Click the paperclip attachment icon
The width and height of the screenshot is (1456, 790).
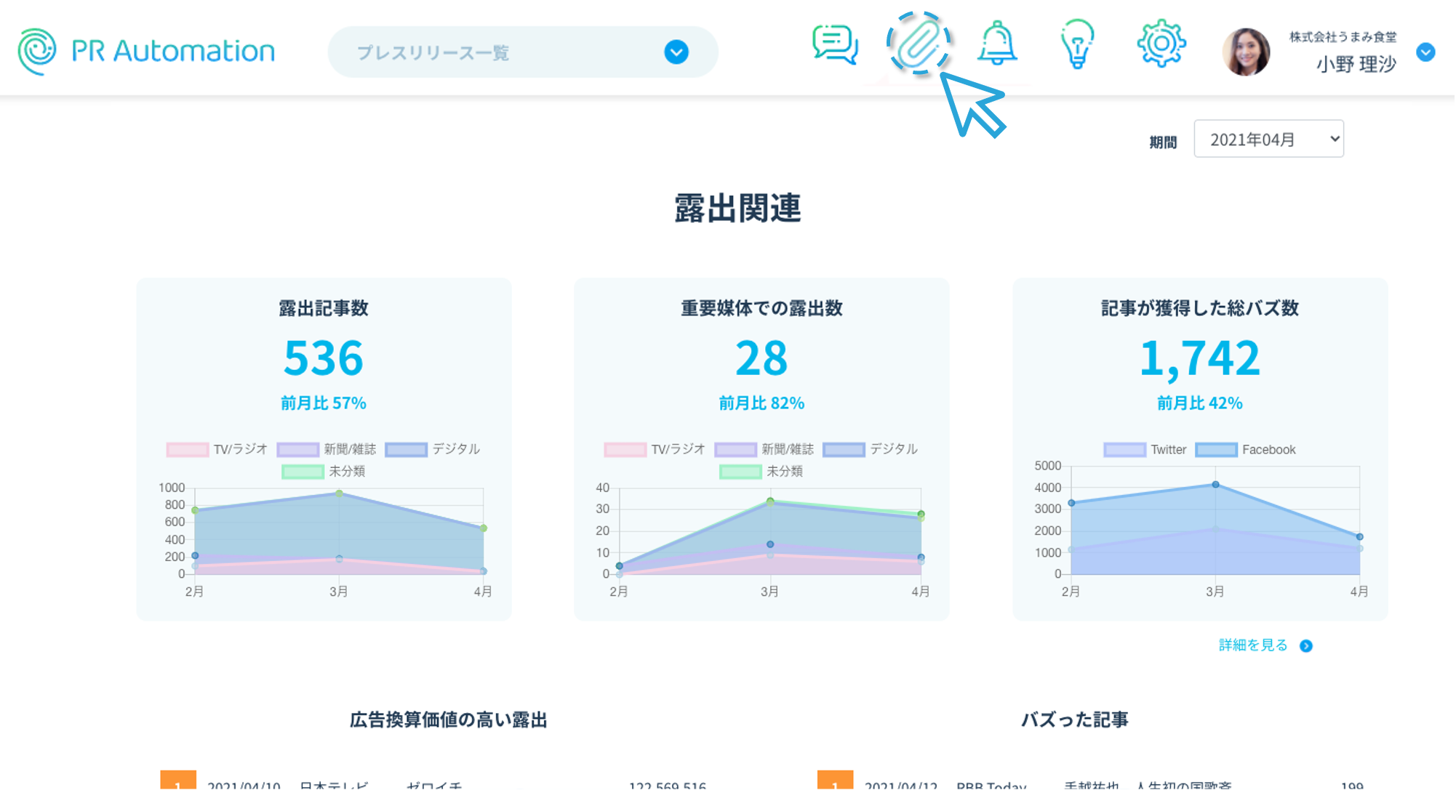918,44
